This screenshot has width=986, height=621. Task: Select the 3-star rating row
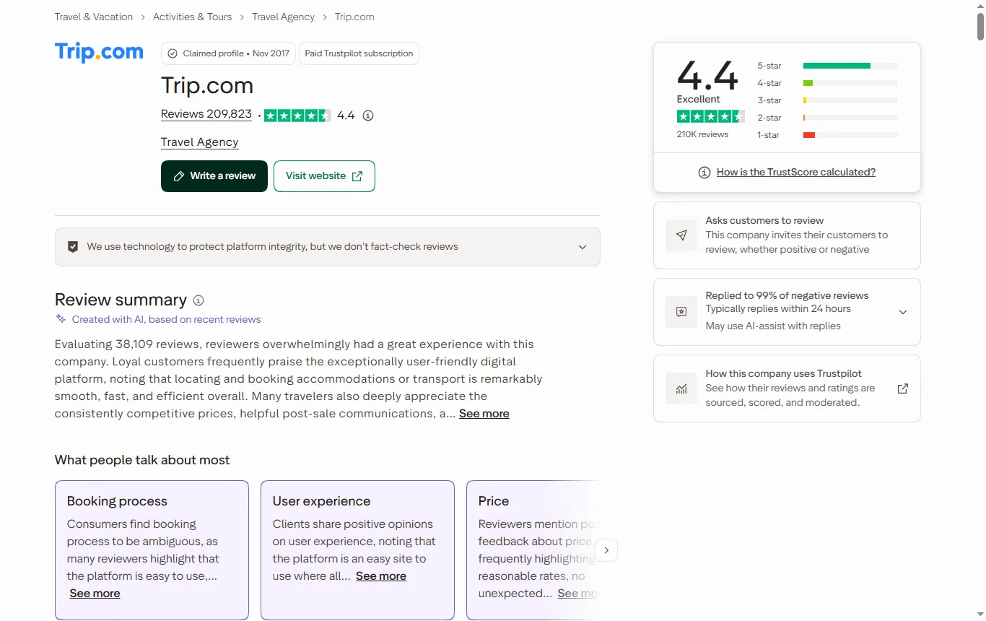coord(827,100)
